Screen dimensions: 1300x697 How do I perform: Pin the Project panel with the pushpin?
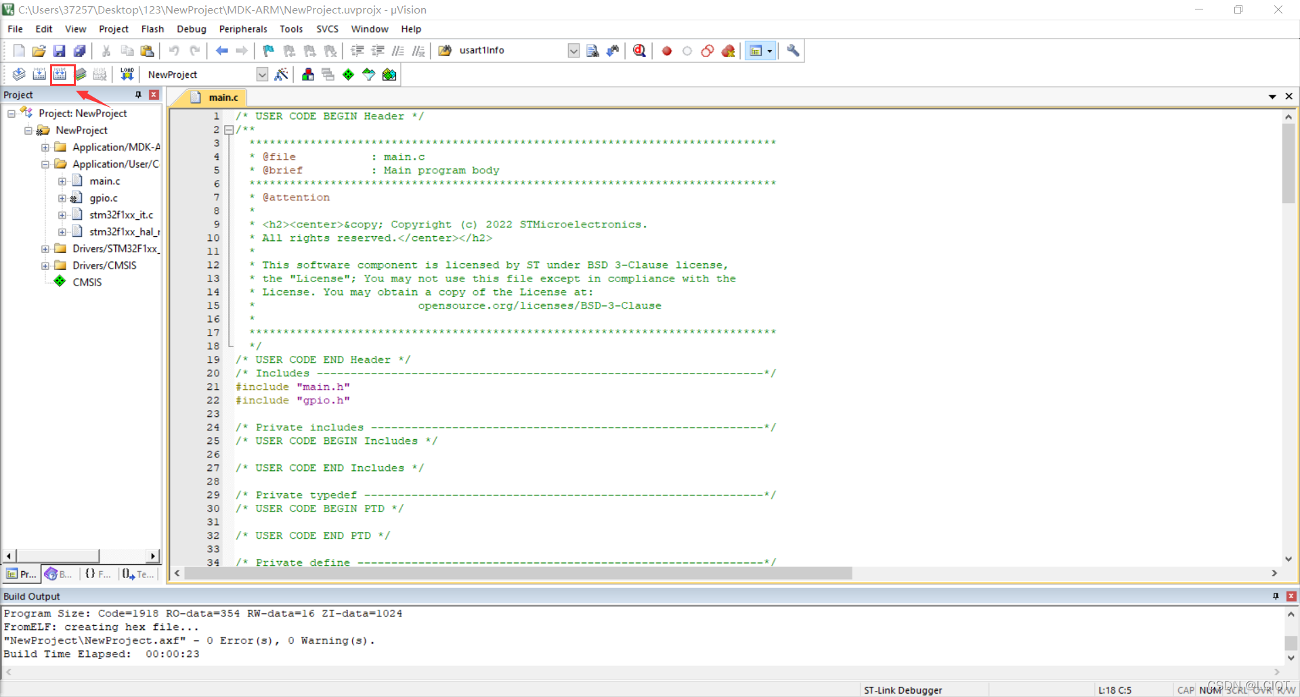pyautogui.click(x=138, y=95)
